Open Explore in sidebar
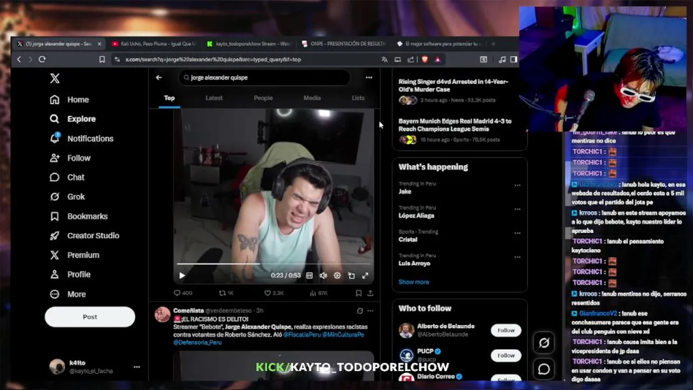This screenshot has width=693, height=390. point(81,119)
